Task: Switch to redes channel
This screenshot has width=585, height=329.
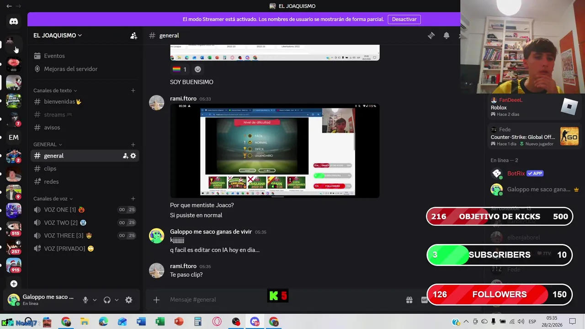Action: [x=85, y=182]
